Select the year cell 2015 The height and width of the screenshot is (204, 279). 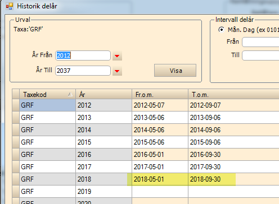(x=103, y=142)
